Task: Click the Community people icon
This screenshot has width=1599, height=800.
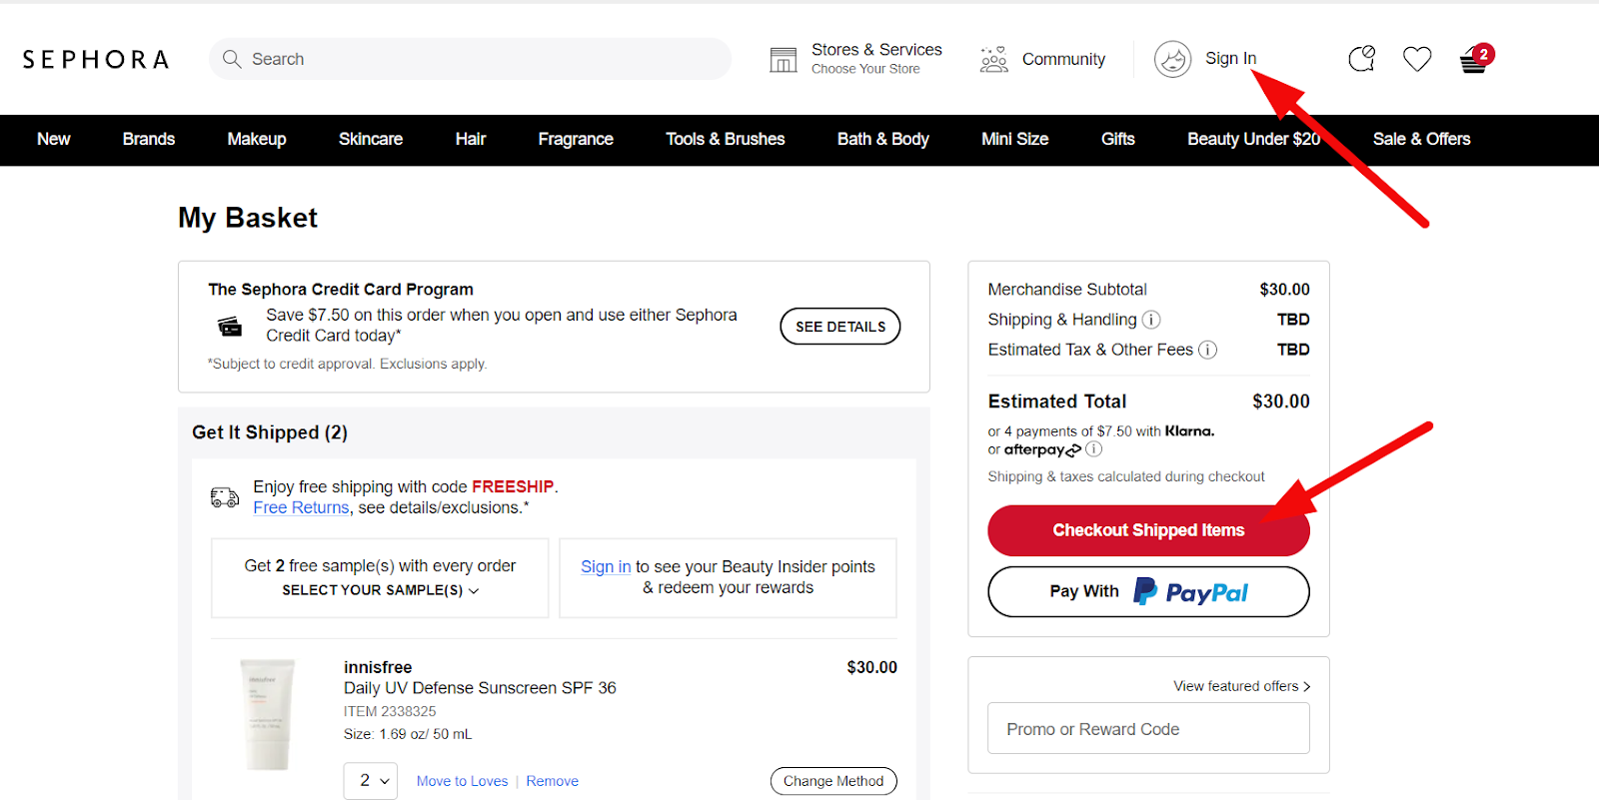Action: (993, 60)
